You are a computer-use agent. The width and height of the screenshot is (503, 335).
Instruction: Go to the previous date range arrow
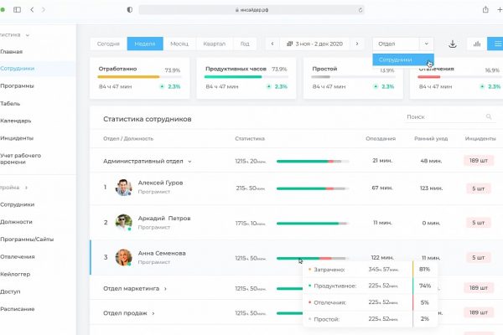(272, 44)
